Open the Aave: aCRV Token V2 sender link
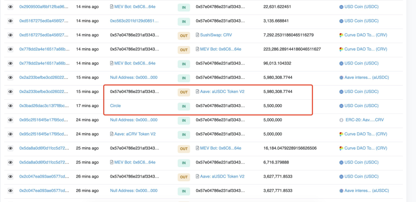416x202 pixels. tap(135, 134)
